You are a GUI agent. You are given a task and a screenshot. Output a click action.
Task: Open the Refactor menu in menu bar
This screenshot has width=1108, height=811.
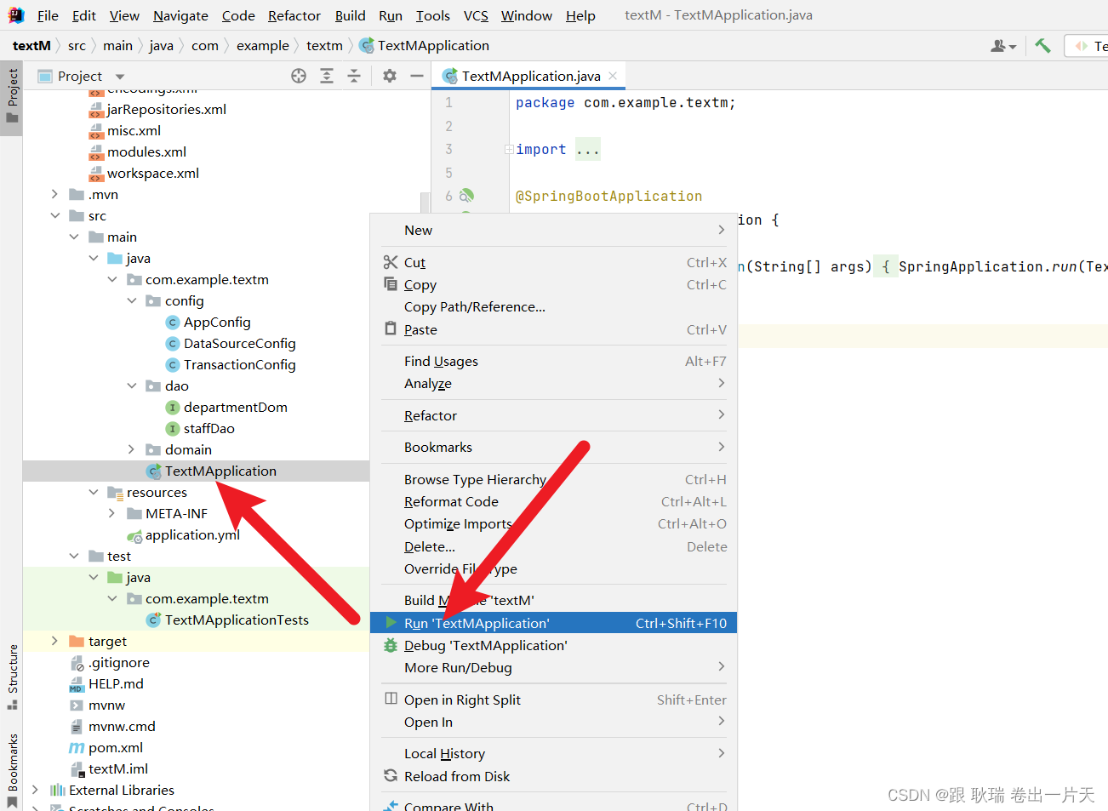point(294,15)
